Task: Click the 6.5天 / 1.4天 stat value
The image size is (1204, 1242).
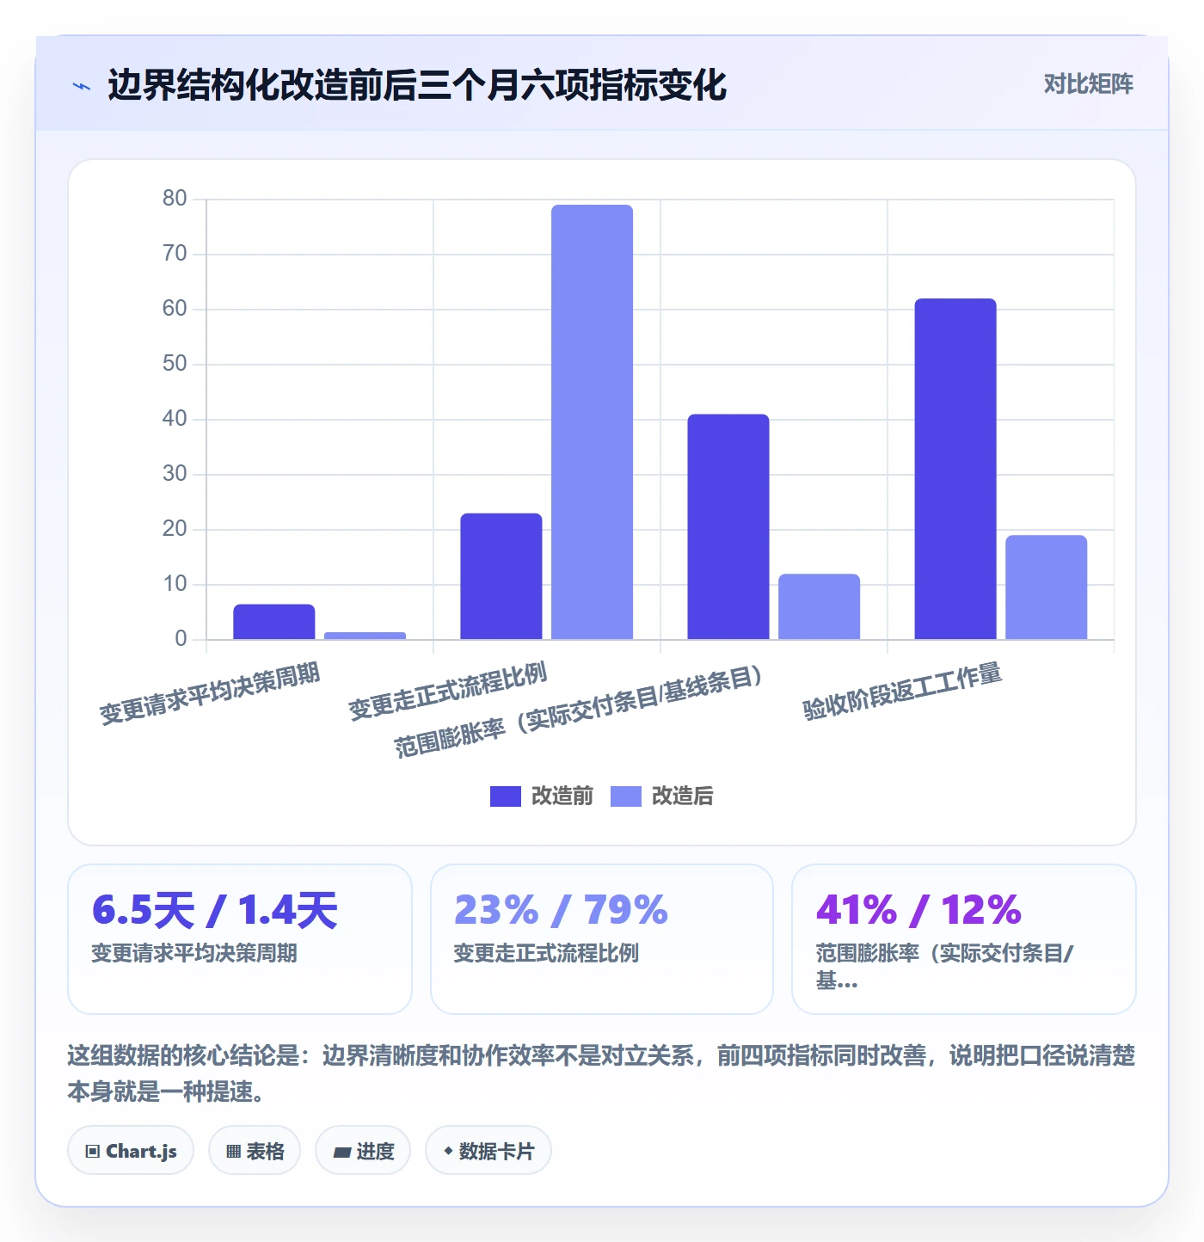Action: [x=215, y=910]
